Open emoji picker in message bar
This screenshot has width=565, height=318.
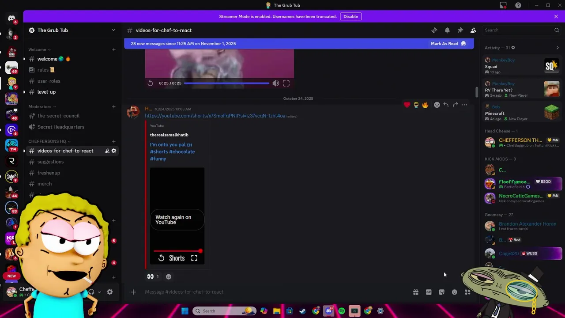[454, 292]
